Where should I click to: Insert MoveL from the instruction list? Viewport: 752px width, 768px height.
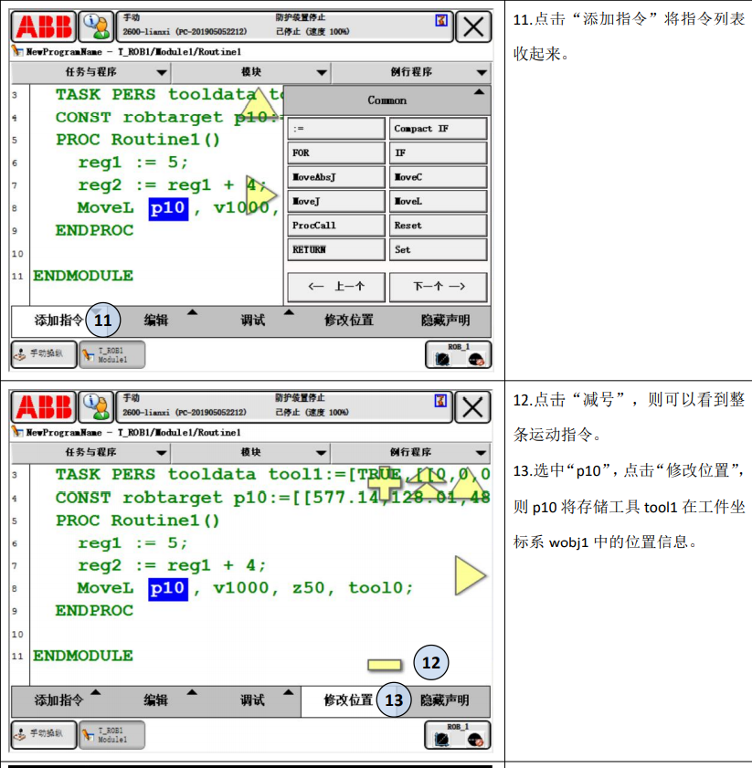439,201
